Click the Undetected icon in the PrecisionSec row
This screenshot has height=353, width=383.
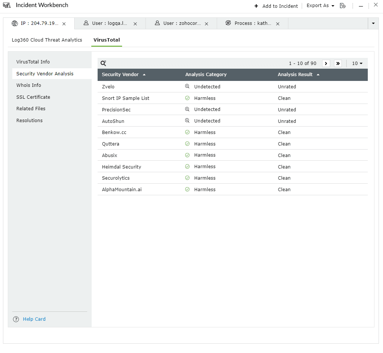[x=187, y=109]
